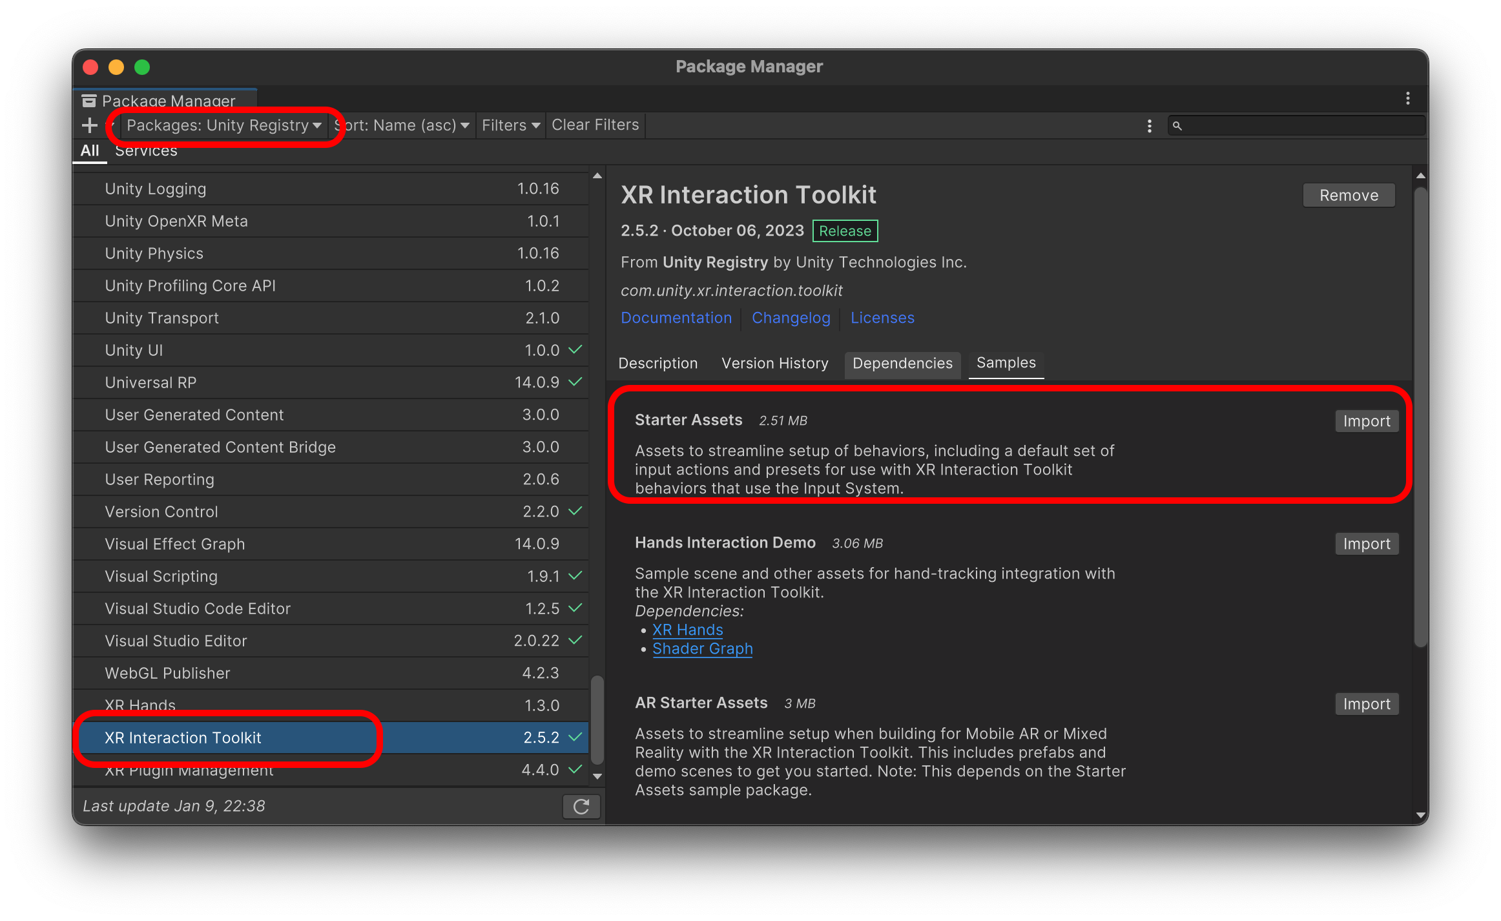Select the XR Hands package

pos(331,705)
